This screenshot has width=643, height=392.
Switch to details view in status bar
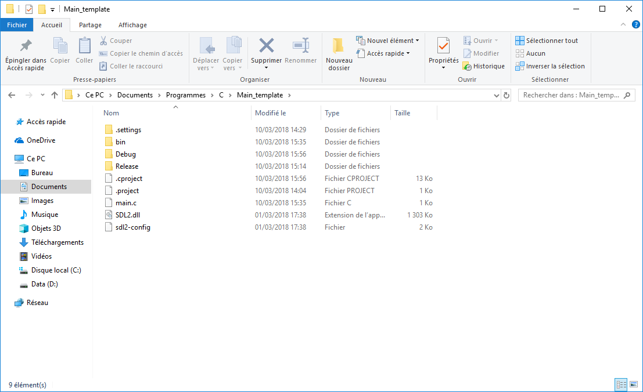(621, 384)
